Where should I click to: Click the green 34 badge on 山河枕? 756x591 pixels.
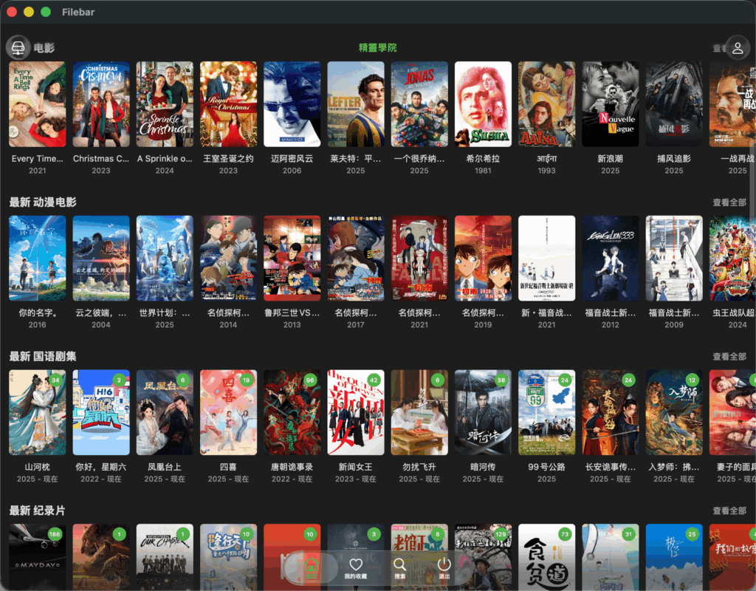point(55,380)
